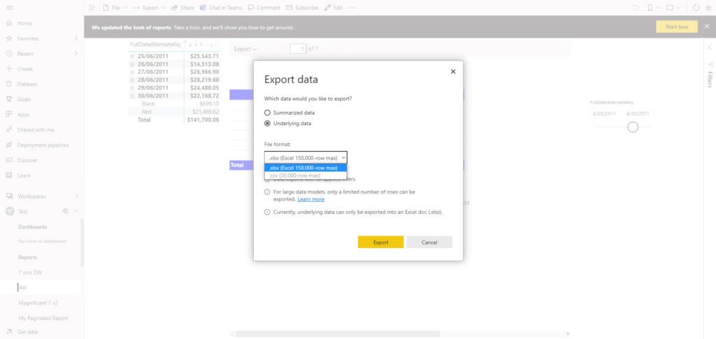Open Magnificent 7 v2 report
Screen dimensions: 716x339
click(x=38, y=303)
